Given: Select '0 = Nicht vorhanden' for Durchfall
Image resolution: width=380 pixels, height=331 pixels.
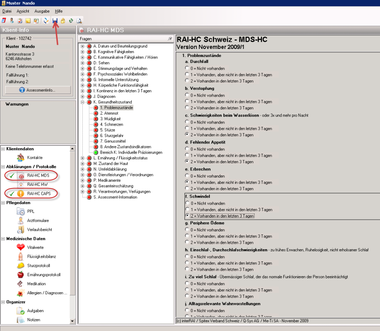Looking at the screenshot, I should coord(187,68).
